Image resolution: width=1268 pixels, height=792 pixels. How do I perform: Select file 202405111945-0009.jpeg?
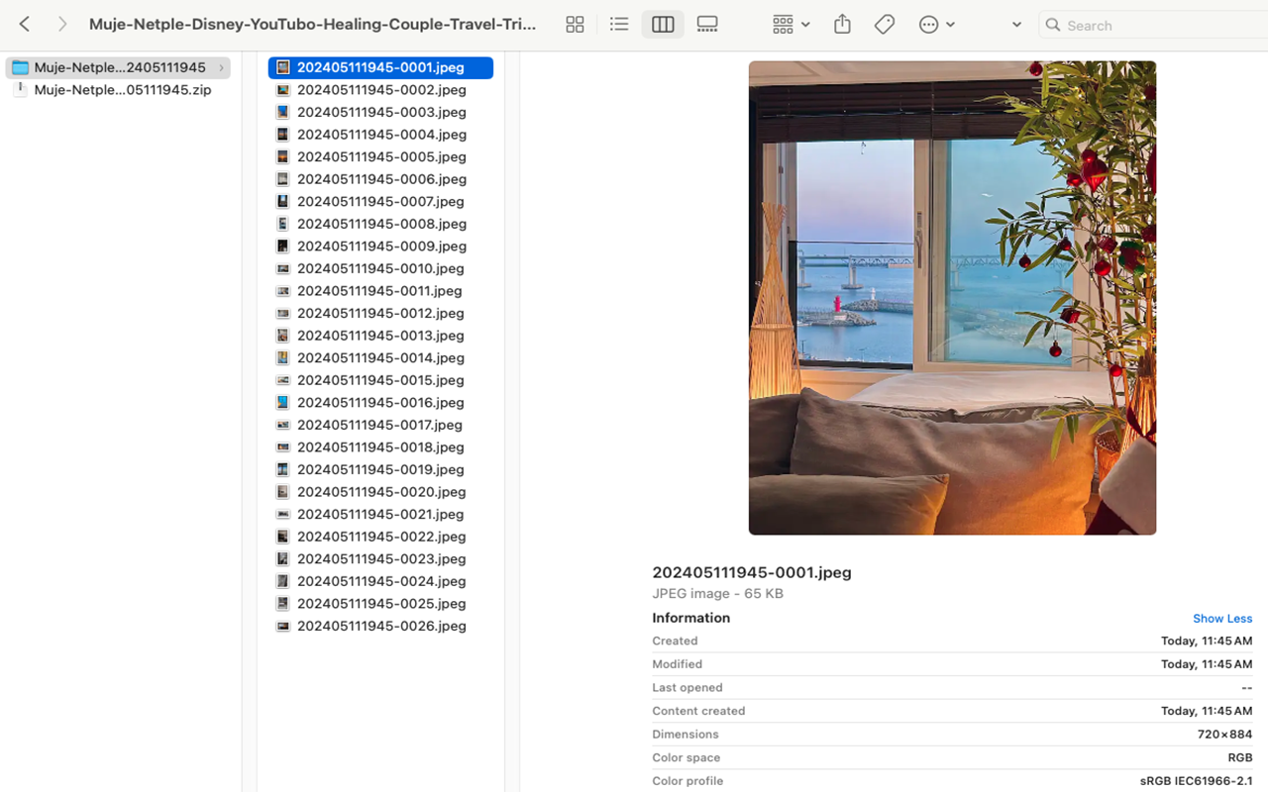[x=380, y=246]
